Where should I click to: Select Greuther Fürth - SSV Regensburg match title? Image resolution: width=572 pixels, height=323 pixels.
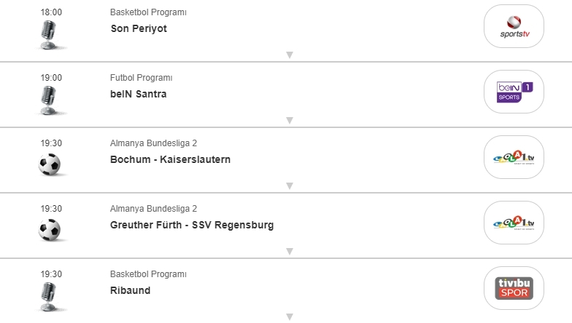[x=192, y=225]
